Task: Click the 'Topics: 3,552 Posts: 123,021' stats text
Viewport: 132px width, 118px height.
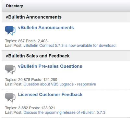Action: [30, 108]
